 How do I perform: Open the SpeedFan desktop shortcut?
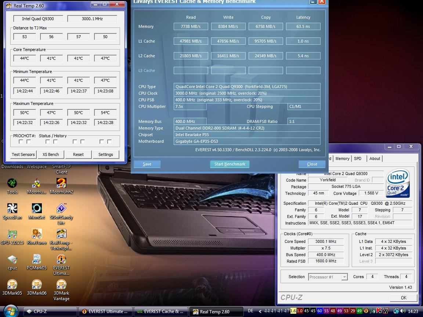tap(12, 211)
